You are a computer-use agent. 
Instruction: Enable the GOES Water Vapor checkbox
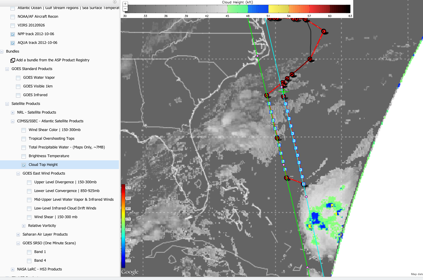click(18, 78)
